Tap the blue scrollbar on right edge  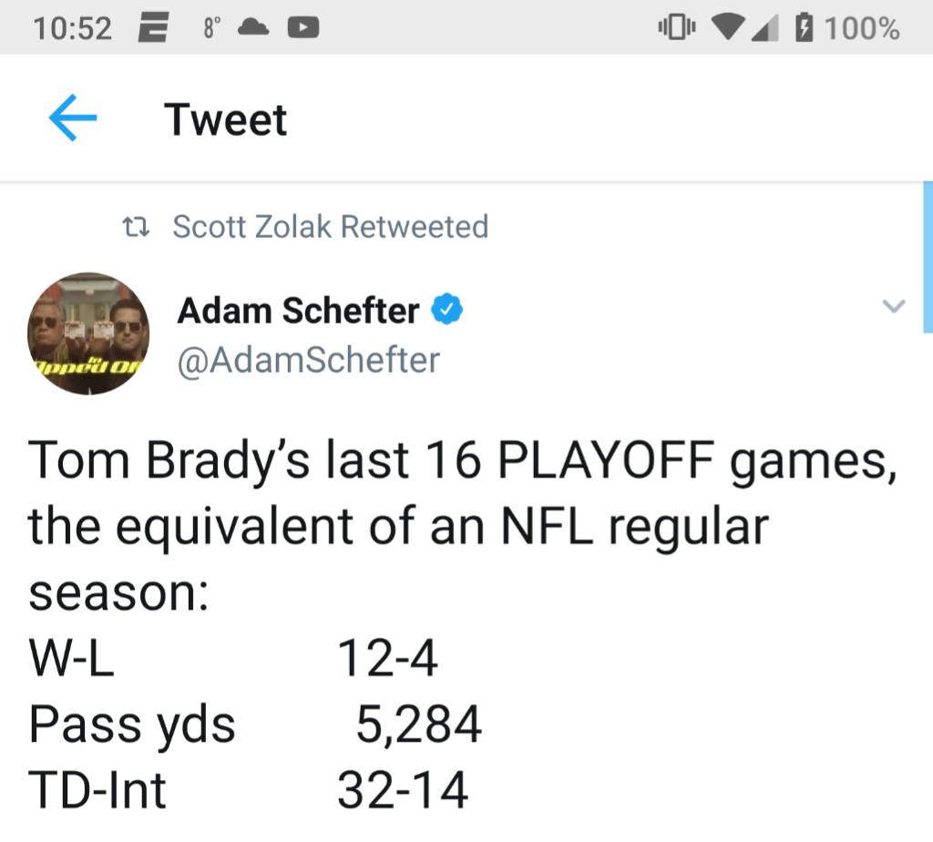click(928, 257)
